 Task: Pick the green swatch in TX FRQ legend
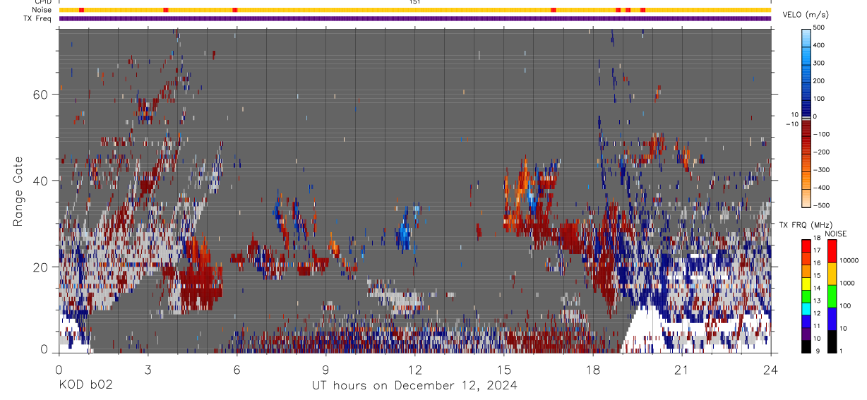pos(806,296)
